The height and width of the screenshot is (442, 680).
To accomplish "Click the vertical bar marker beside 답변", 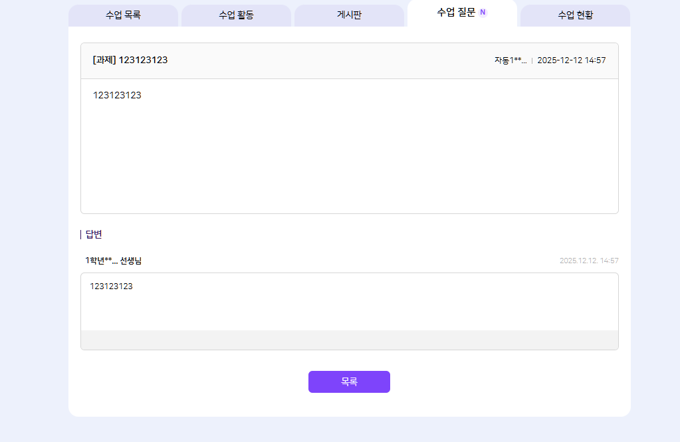I will (x=81, y=234).
